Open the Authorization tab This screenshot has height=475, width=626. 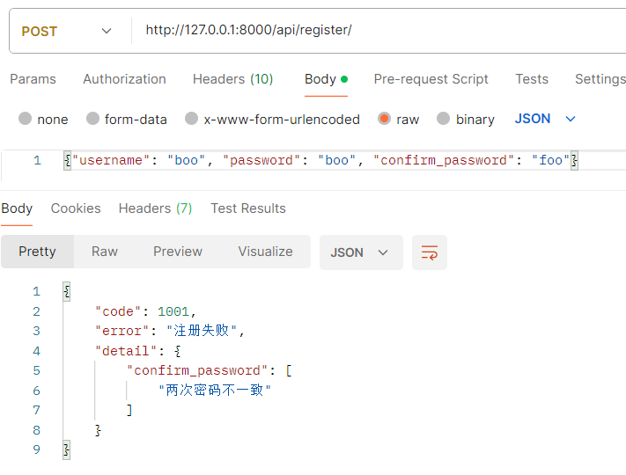point(124,79)
